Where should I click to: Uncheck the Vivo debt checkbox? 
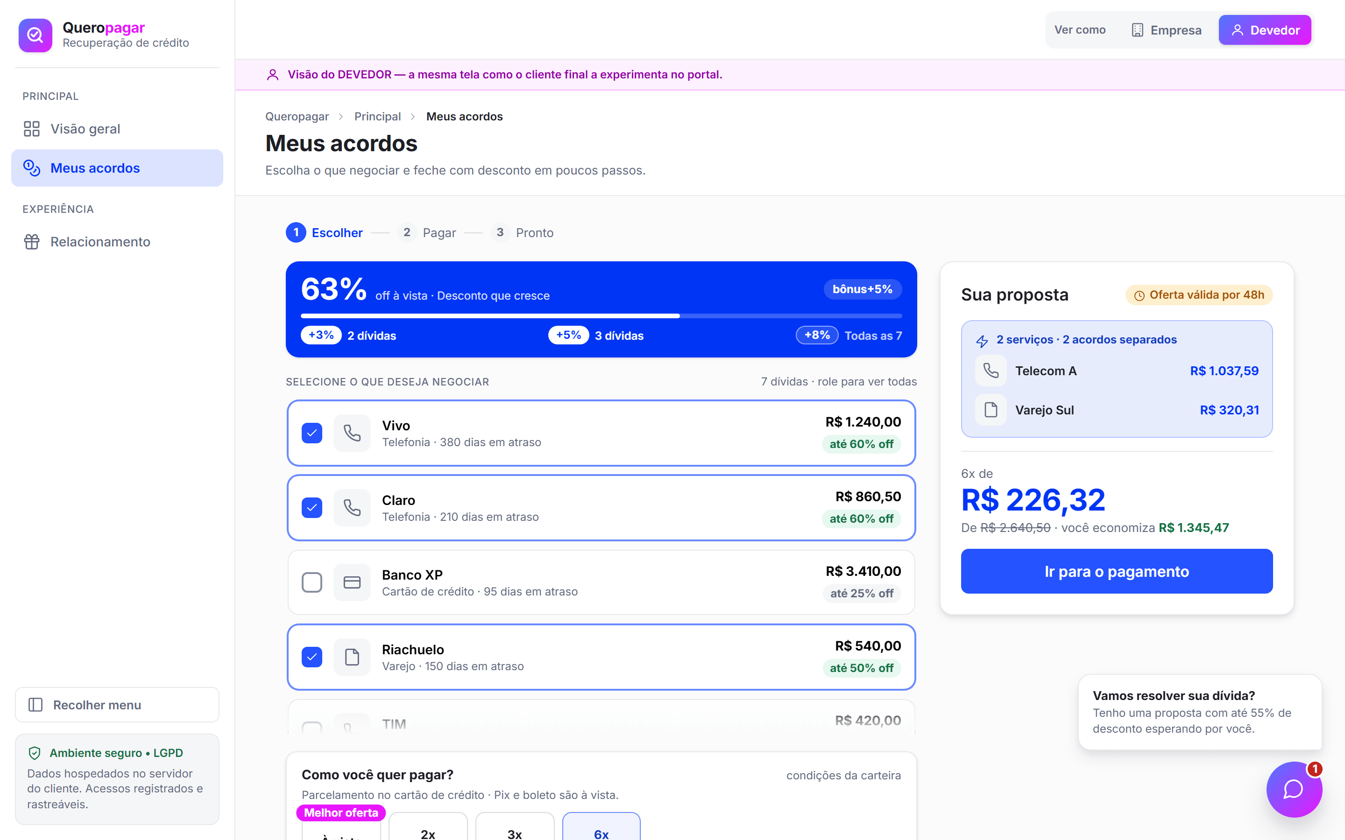point(312,433)
